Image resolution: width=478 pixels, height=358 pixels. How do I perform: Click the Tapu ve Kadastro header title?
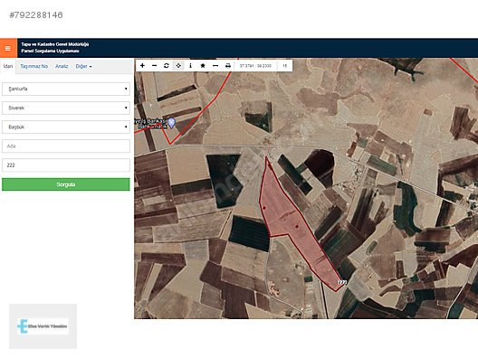(x=55, y=48)
